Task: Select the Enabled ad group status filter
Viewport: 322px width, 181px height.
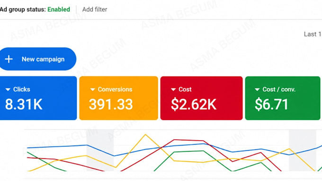Action: [59, 9]
